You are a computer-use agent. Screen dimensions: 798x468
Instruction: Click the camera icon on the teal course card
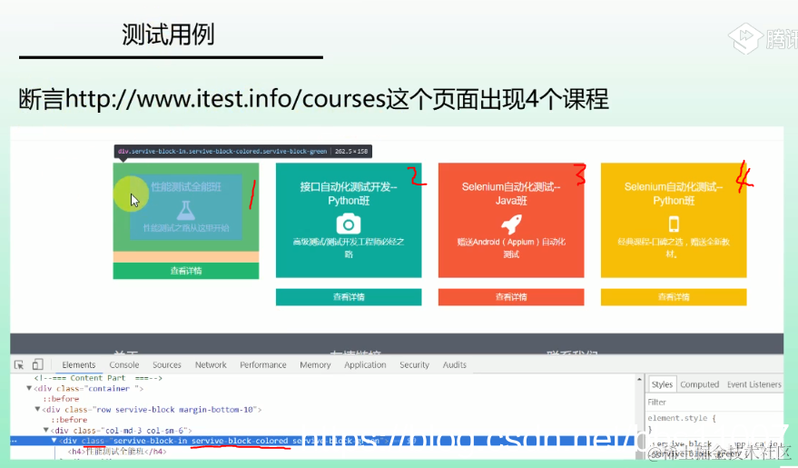coord(348,224)
